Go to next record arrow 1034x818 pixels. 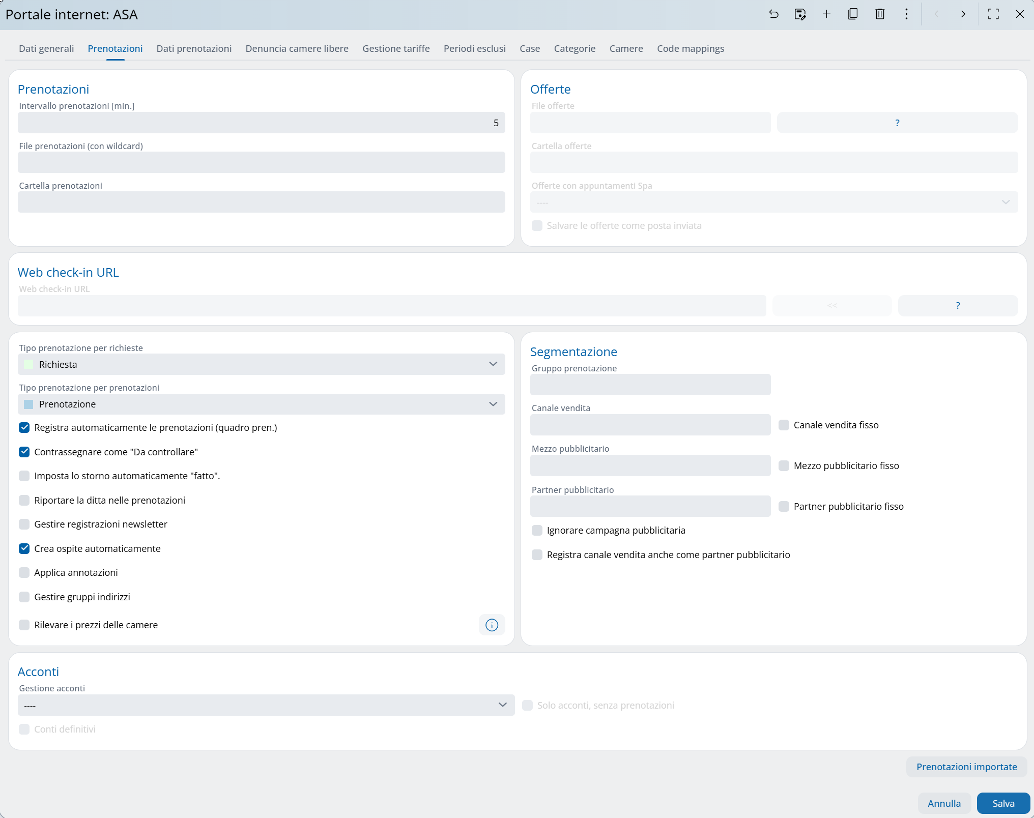tap(963, 14)
